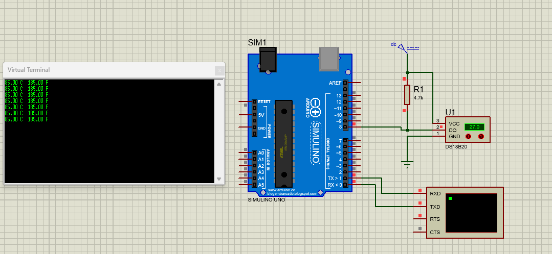This screenshot has width=552, height=254.
Task: Click Arduino pin ~3 label
Action: [x=339, y=166]
